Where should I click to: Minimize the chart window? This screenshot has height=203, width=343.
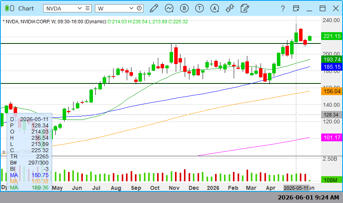309,10
